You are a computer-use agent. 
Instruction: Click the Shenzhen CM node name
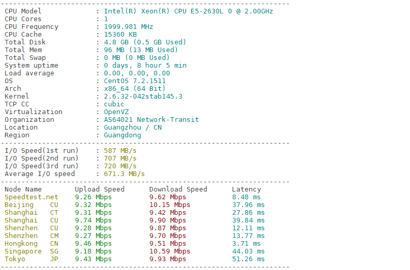pos(32,236)
